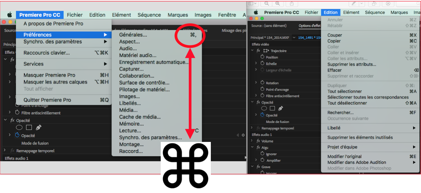
Task: Select ellipse mask tool in left screenshot
Action: [x=19, y=128]
